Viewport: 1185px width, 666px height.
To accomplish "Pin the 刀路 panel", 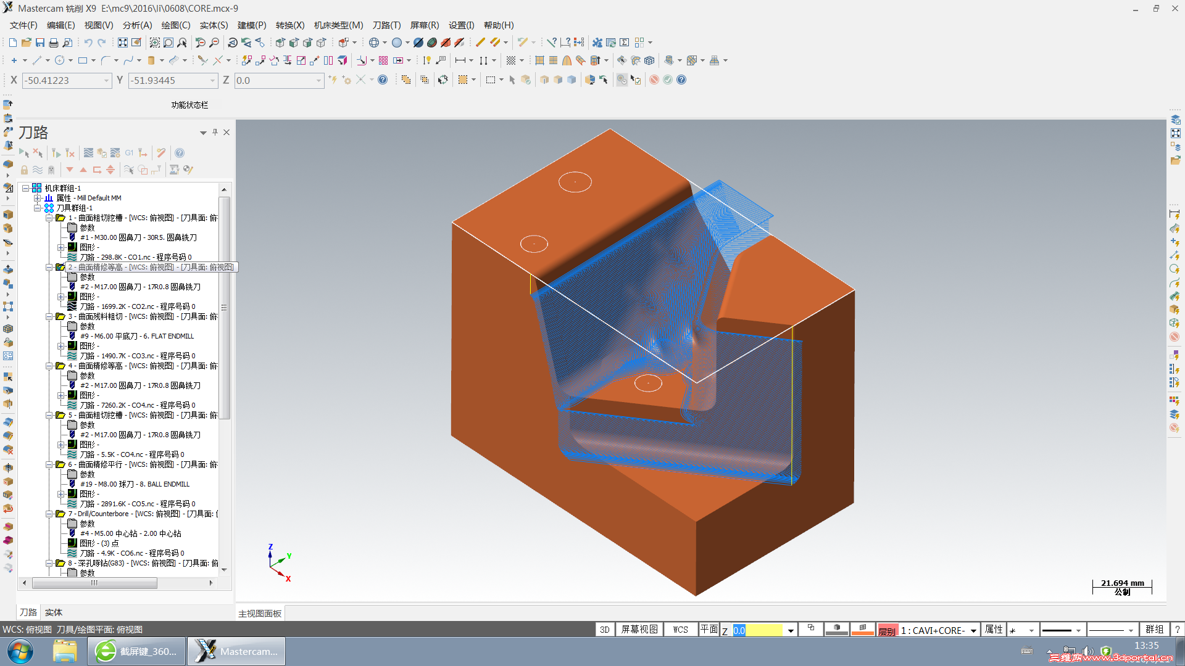I will [x=215, y=132].
